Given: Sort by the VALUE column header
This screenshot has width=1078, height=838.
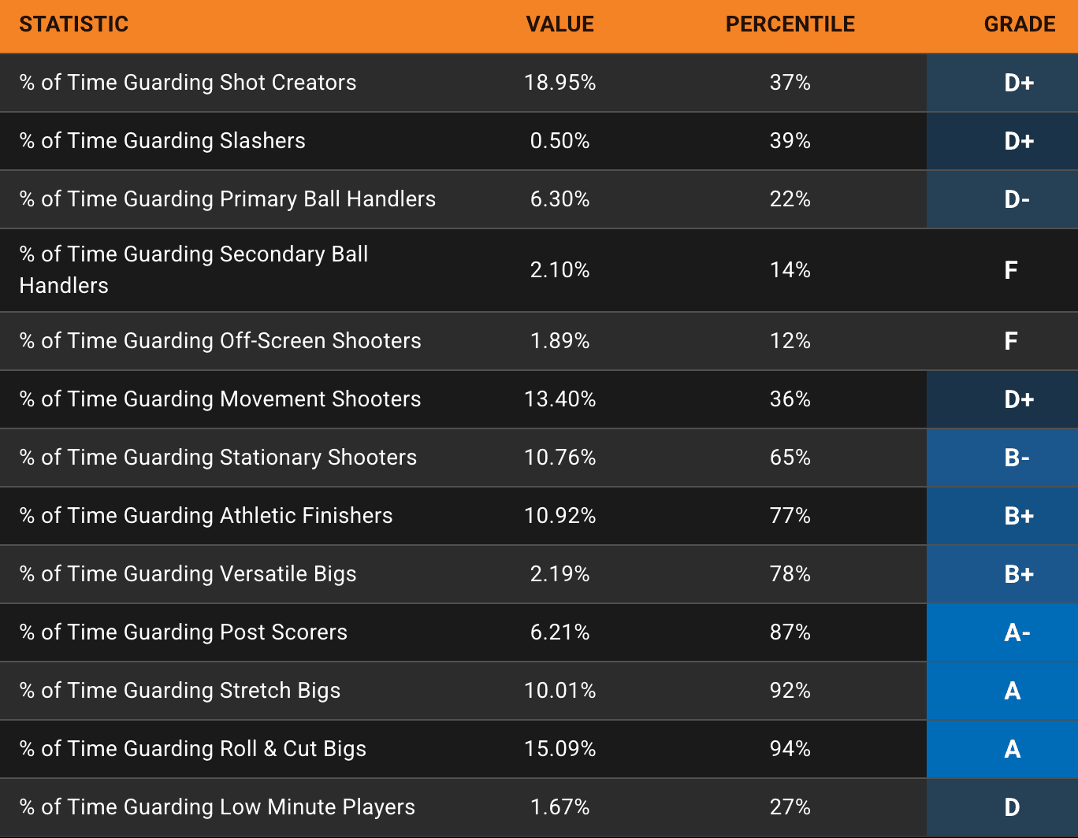Looking at the screenshot, I should pyautogui.click(x=559, y=24).
